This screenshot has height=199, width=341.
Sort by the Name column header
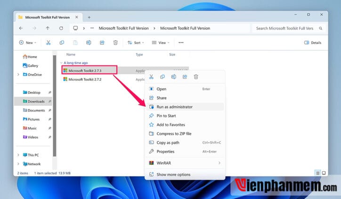pos(71,54)
